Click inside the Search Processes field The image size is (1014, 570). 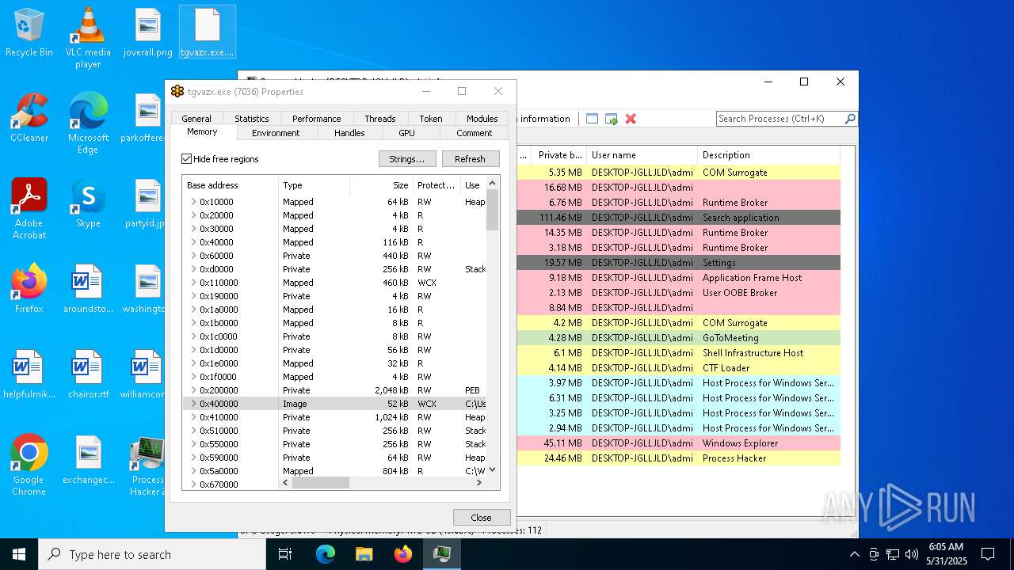coord(780,119)
